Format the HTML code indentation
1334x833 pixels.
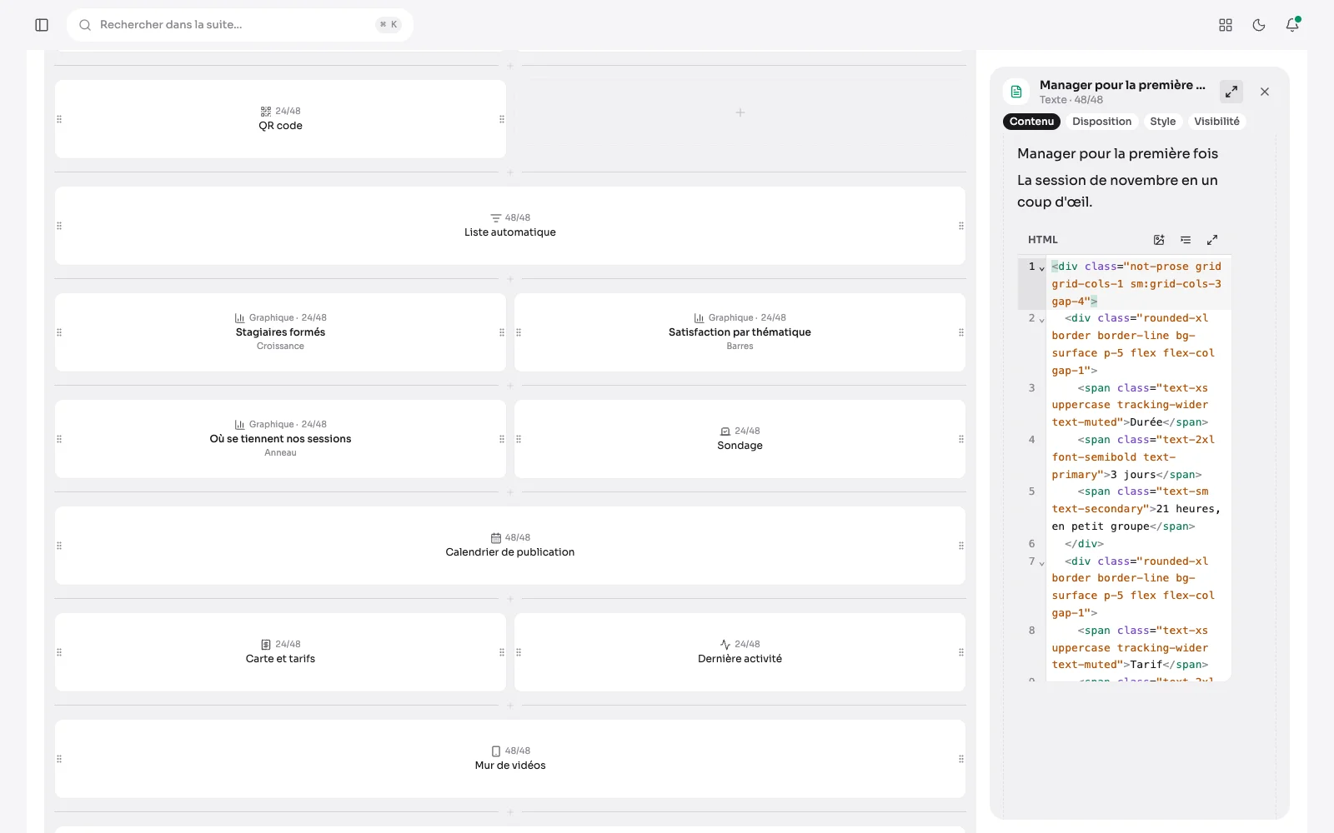coord(1186,240)
